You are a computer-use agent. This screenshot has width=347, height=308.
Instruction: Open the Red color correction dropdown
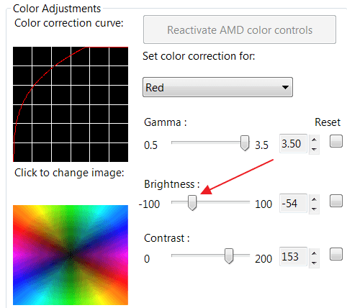(217, 87)
